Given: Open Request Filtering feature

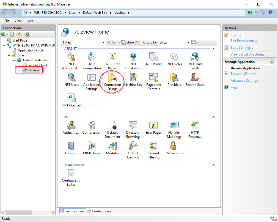Looking at the screenshot, I should coord(153,150).
